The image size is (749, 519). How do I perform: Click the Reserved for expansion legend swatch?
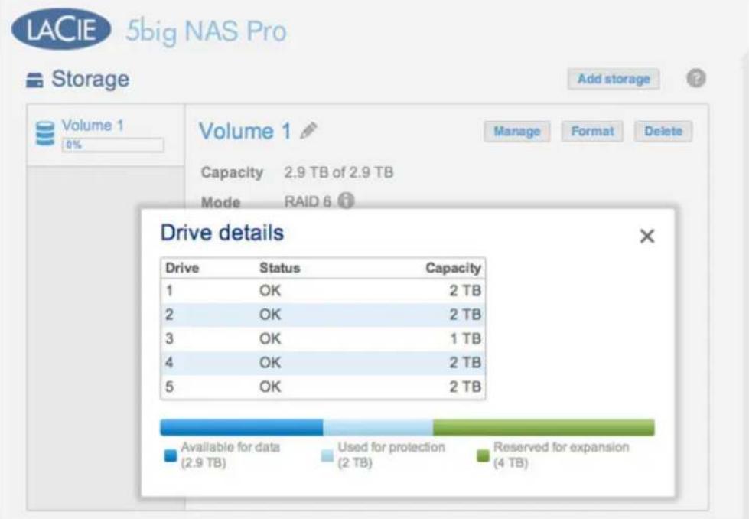pyautogui.click(x=483, y=456)
